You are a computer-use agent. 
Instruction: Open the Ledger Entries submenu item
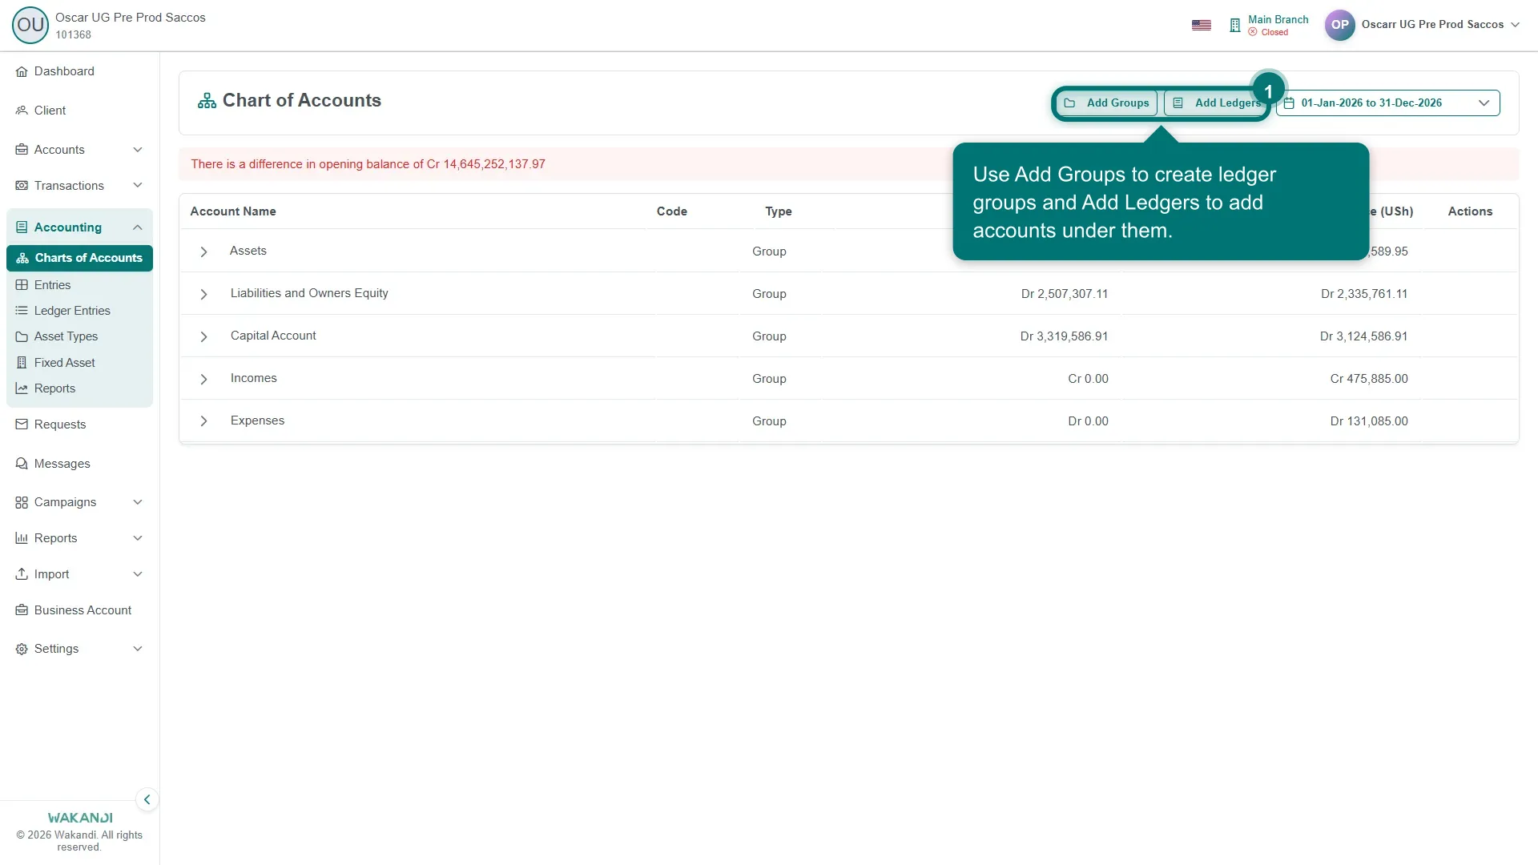79,311
